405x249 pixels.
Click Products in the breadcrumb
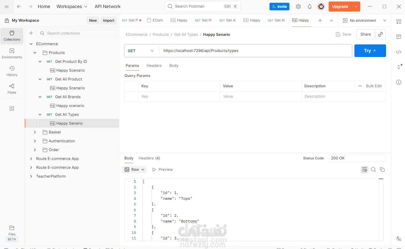coord(161,35)
